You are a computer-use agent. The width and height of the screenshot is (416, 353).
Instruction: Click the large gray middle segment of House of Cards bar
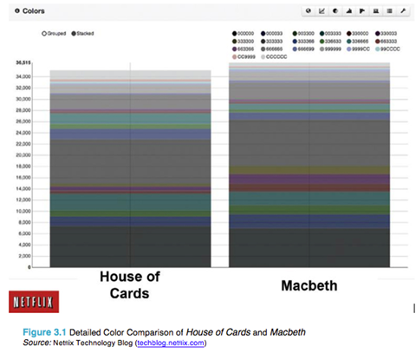130,162
